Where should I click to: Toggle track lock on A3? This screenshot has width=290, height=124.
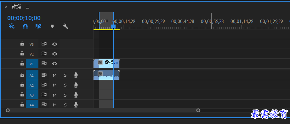pos(22,95)
